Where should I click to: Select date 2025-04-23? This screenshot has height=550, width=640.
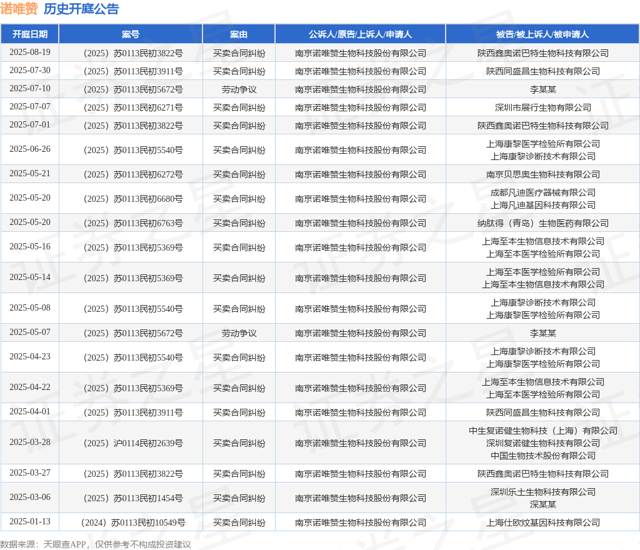[x=30, y=357]
